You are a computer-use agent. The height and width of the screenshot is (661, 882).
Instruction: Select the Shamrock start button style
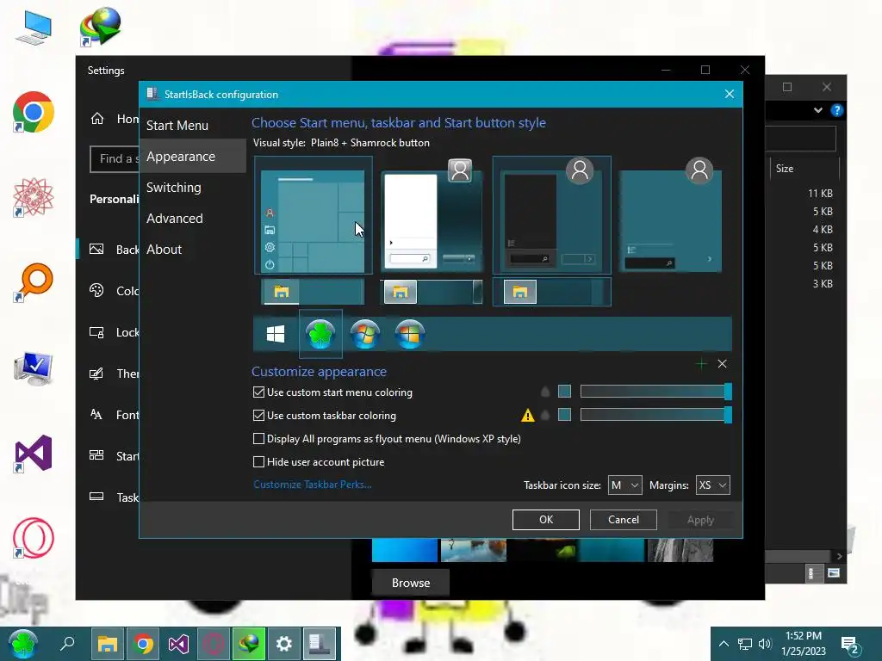(x=320, y=334)
